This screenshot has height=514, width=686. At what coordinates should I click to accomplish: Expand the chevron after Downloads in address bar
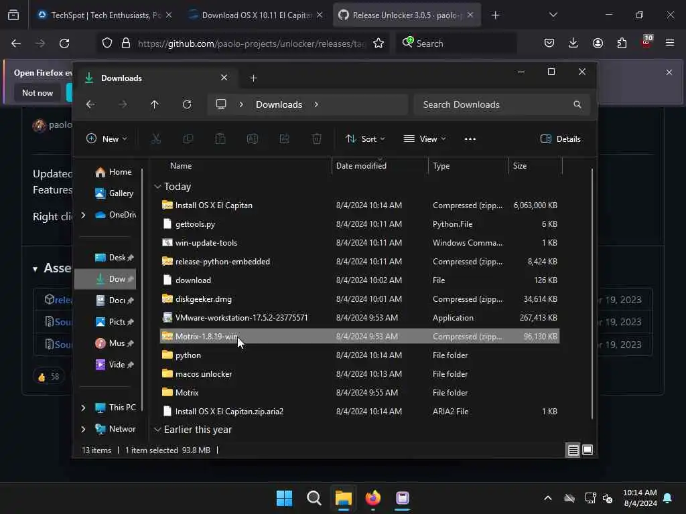click(x=316, y=104)
